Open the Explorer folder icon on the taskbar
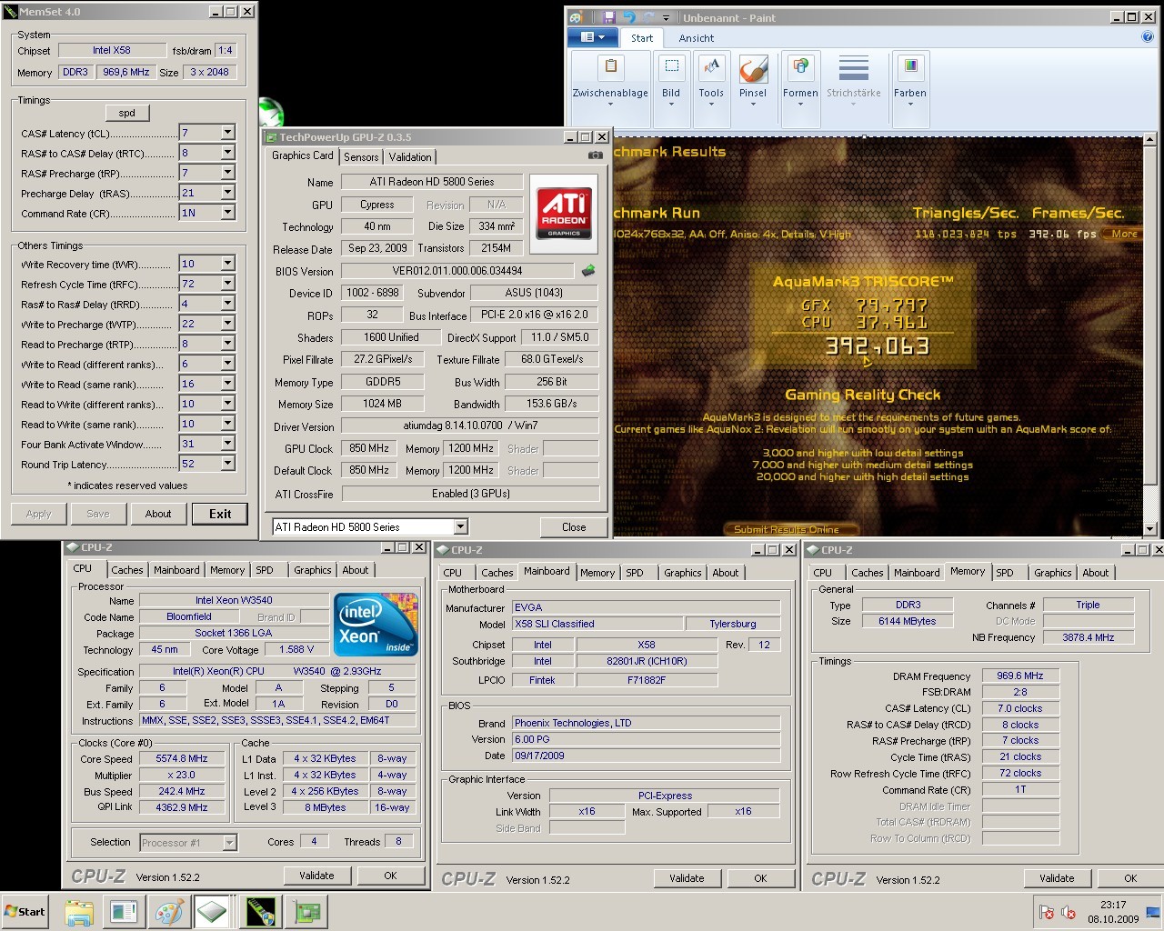1164x931 pixels. [x=79, y=912]
